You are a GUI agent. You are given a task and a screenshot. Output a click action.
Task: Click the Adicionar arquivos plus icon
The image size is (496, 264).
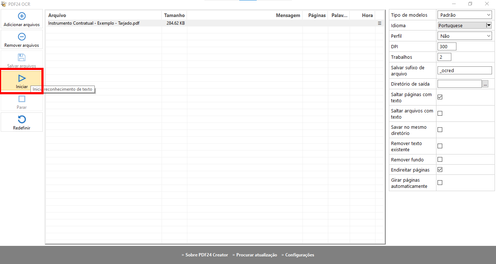[22, 16]
